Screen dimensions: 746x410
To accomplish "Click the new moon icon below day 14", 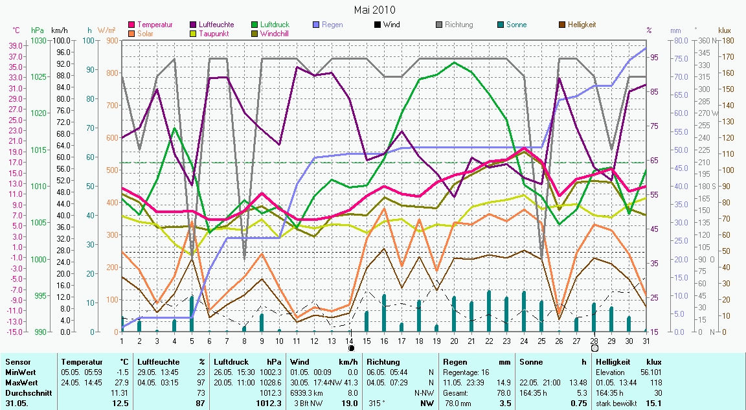I will coord(351,348).
